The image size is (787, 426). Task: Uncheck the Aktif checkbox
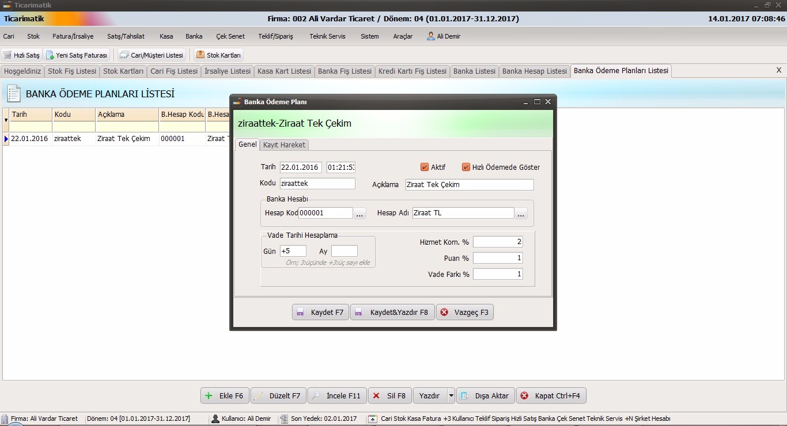(425, 168)
